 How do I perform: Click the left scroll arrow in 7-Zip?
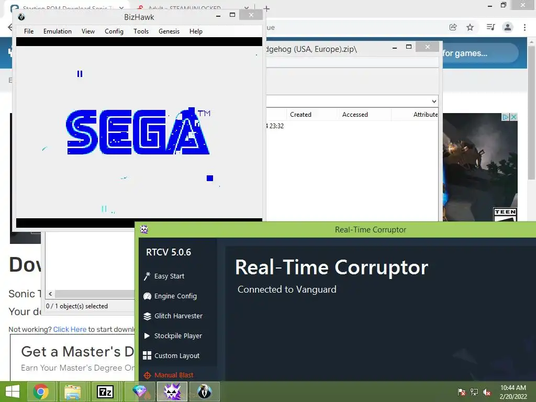[50, 294]
